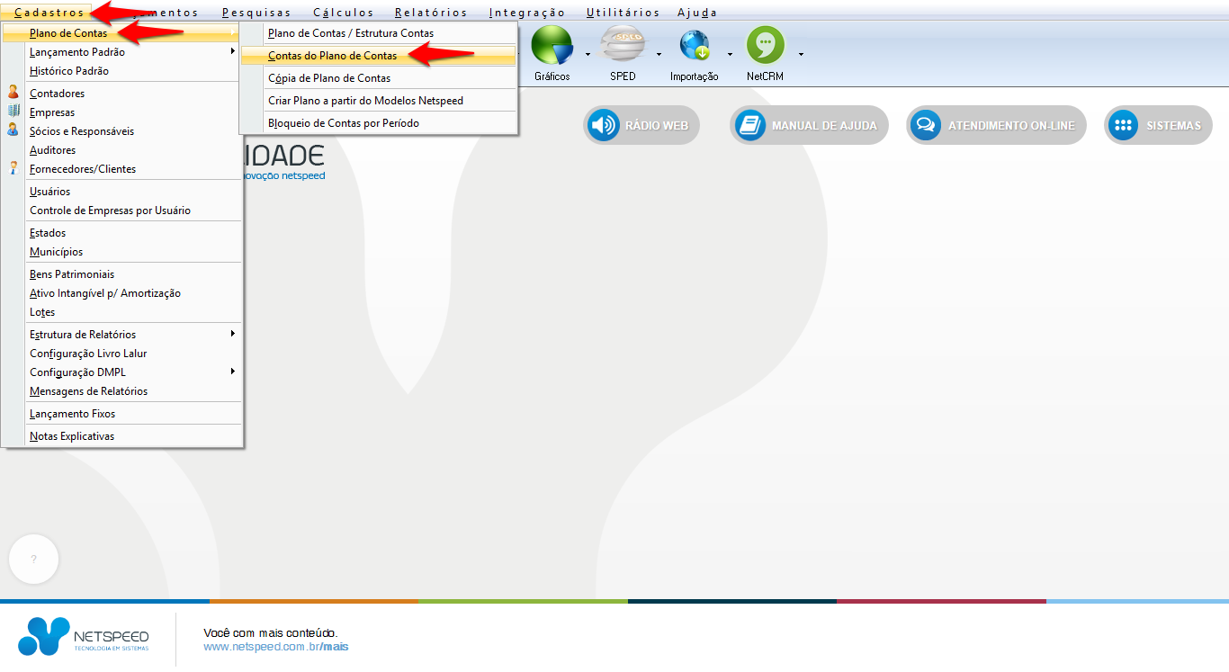This screenshot has height=672, width=1229.
Task: Open the Manual de Ajuda button
Action: point(809,126)
